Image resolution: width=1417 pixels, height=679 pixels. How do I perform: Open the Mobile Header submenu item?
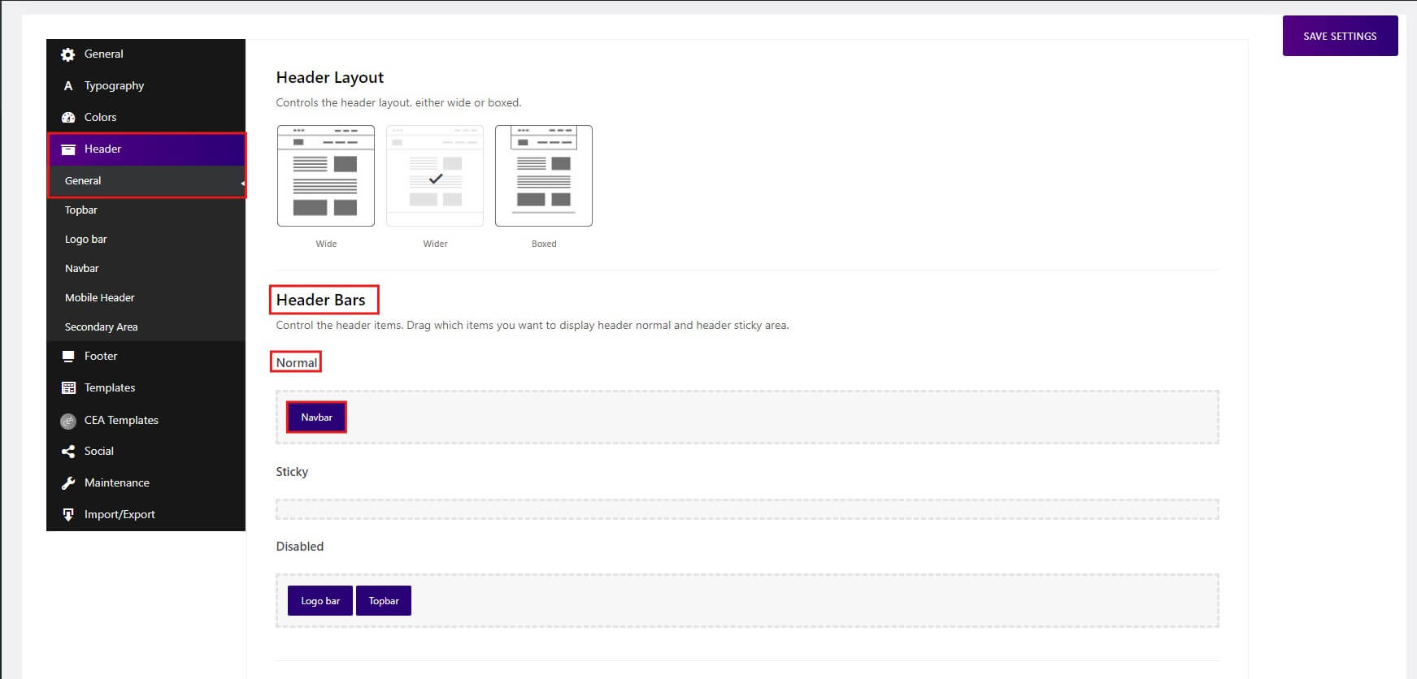coord(100,298)
